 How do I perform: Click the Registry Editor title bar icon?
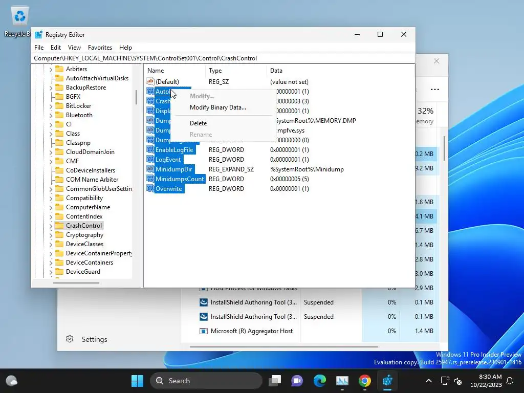(39, 35)
